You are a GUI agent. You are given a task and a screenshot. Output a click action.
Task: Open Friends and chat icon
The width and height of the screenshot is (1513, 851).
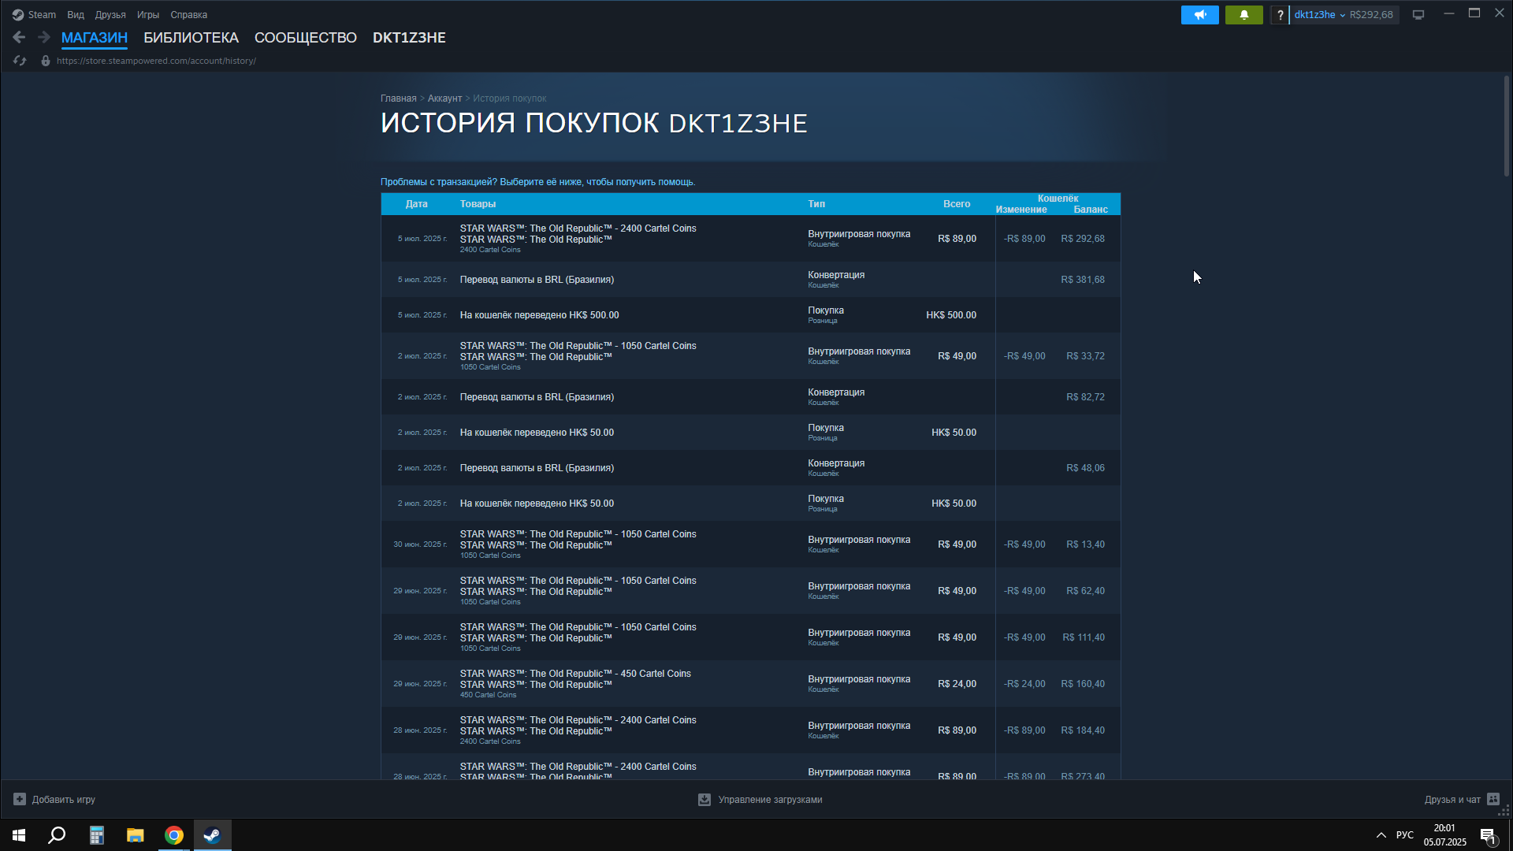(x=1493, y=799)
